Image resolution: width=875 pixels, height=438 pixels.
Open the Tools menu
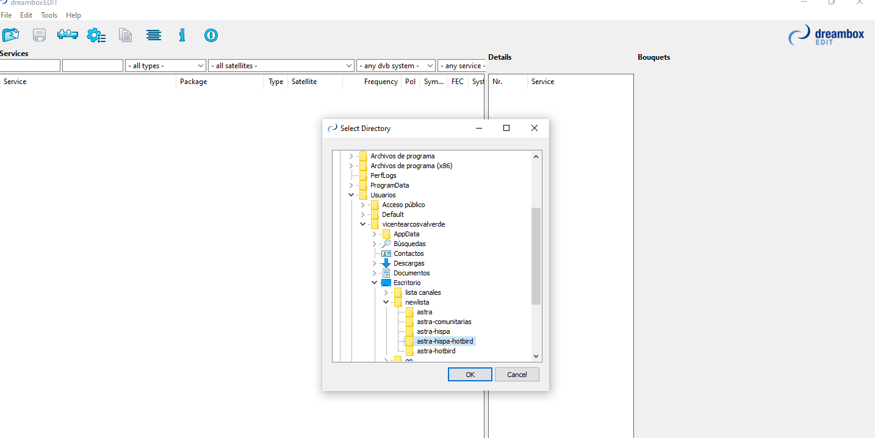point(49,15)
